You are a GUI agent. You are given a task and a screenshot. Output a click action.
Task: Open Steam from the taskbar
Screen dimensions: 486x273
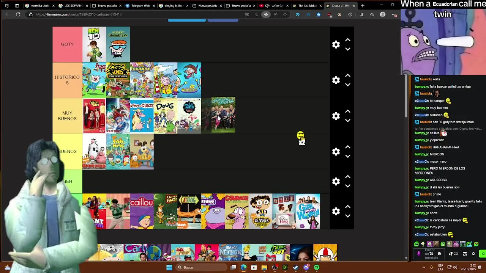(295, 267)
